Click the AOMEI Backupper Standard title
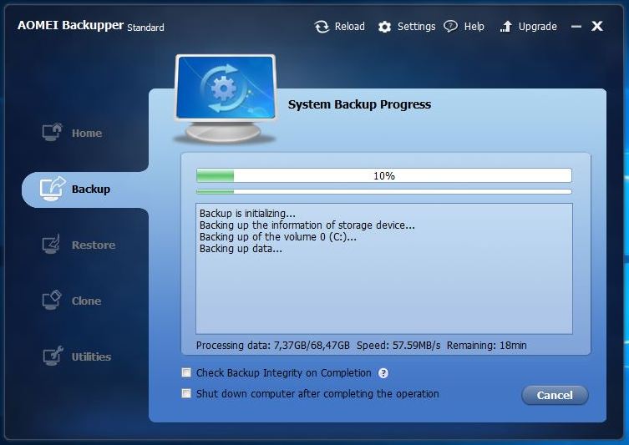 coord(91,26)
